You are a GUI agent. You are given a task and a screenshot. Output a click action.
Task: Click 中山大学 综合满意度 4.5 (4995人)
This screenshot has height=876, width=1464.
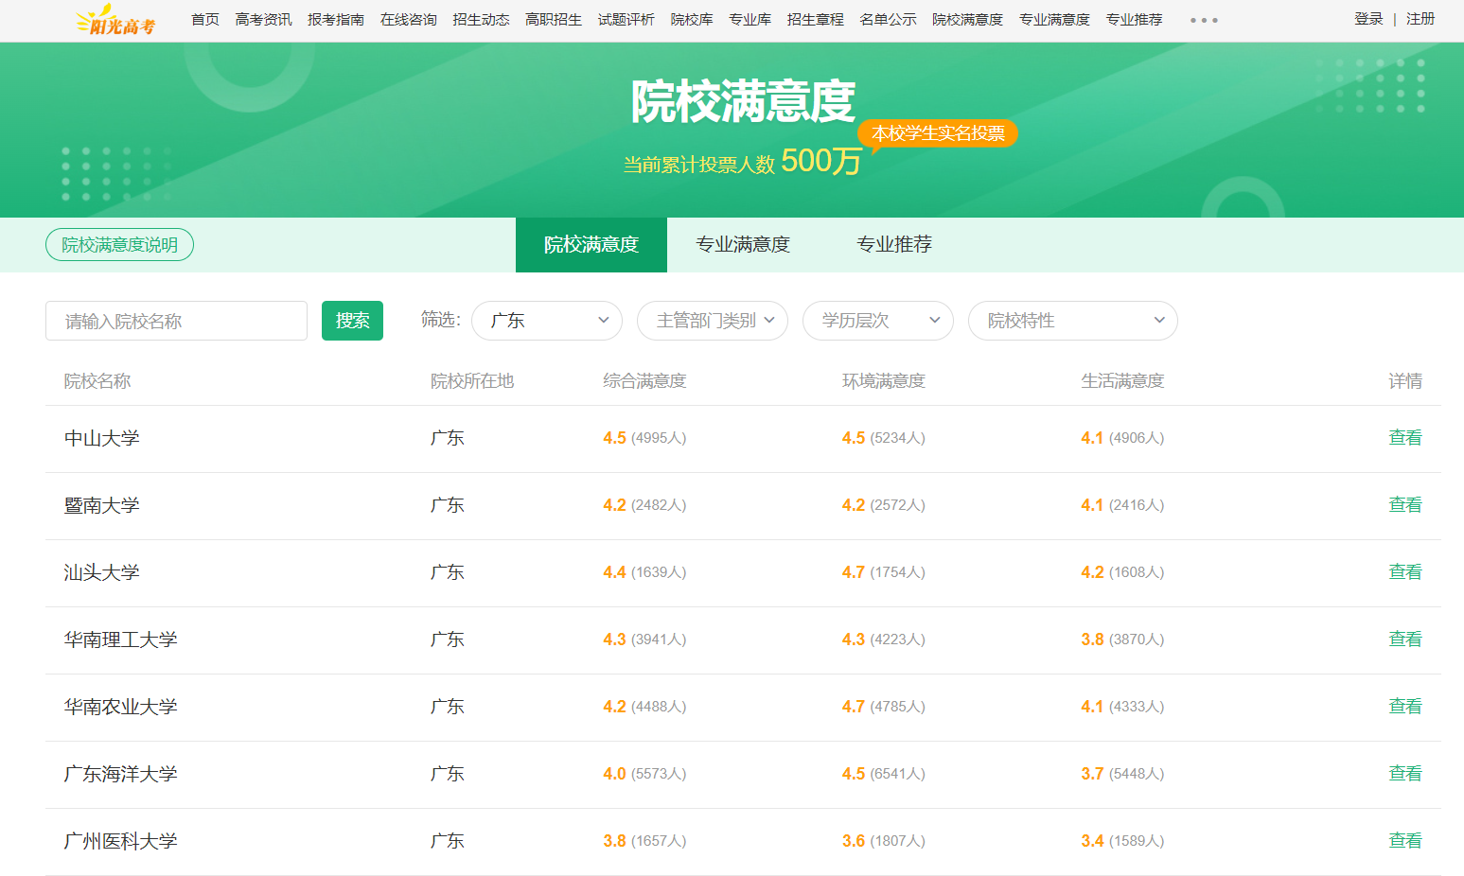coord(644,438)
